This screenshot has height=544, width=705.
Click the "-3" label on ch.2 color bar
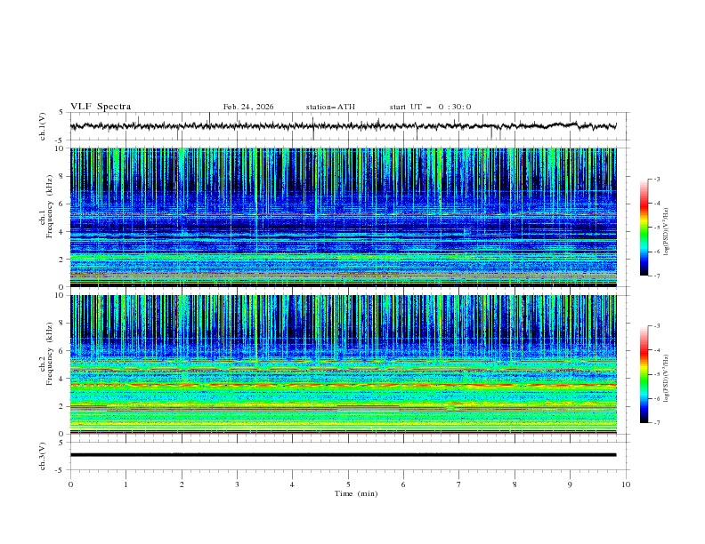(657, 326)
